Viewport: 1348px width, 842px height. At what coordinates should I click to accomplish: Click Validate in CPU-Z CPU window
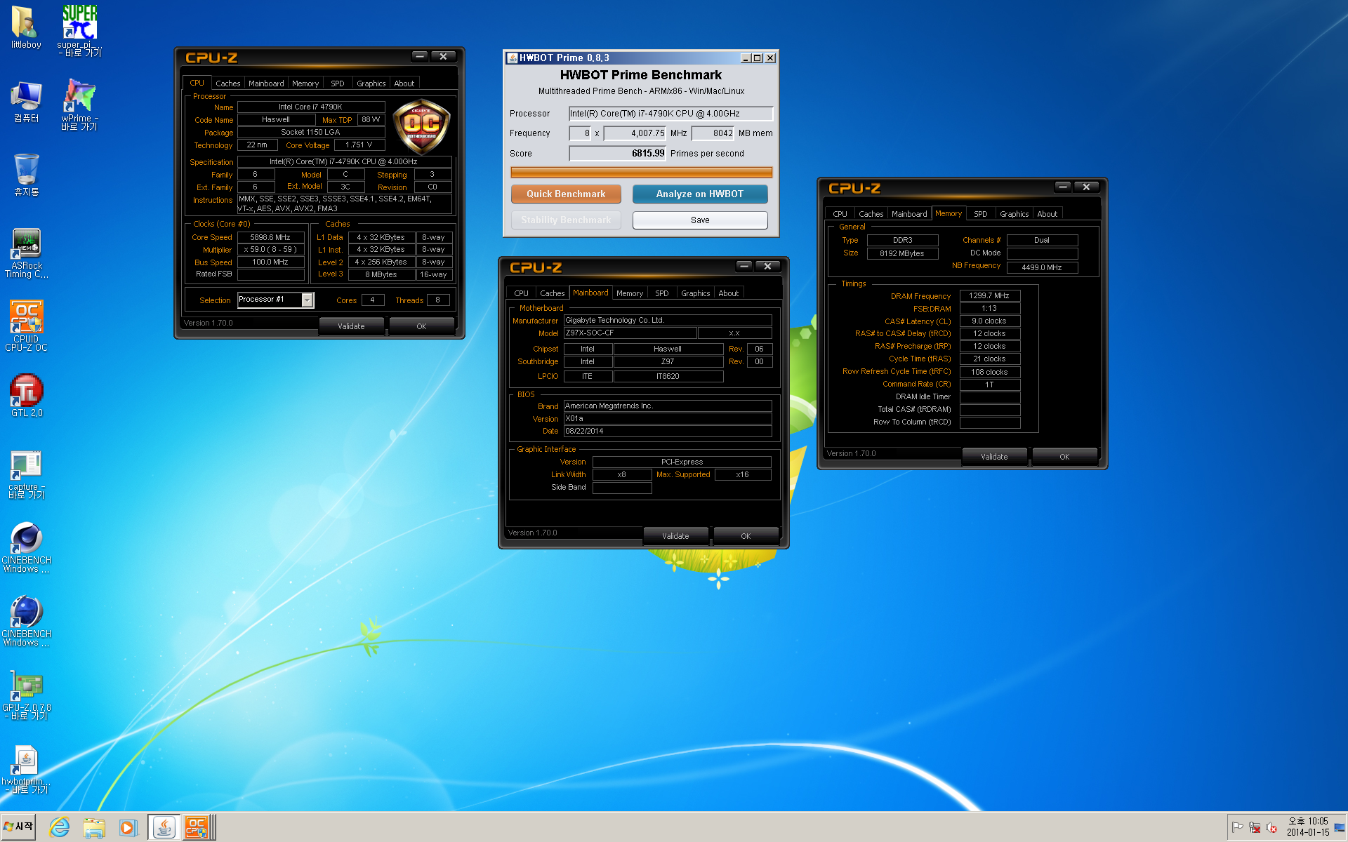click(x=351, y=326)
